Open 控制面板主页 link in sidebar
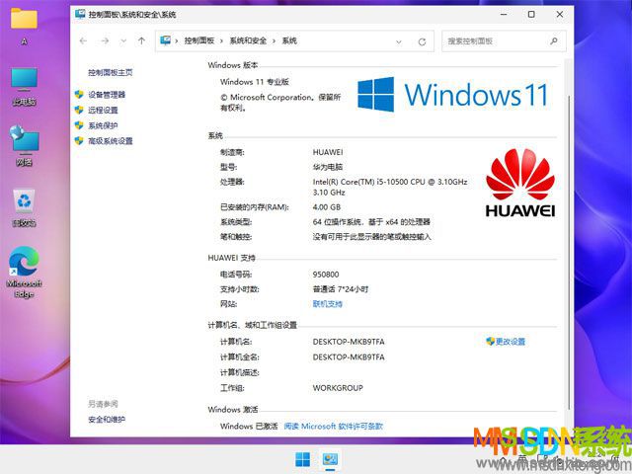Image resolution: width=632 pixels, height=474 pixels. pyautogui.click(x=110, y=72)
